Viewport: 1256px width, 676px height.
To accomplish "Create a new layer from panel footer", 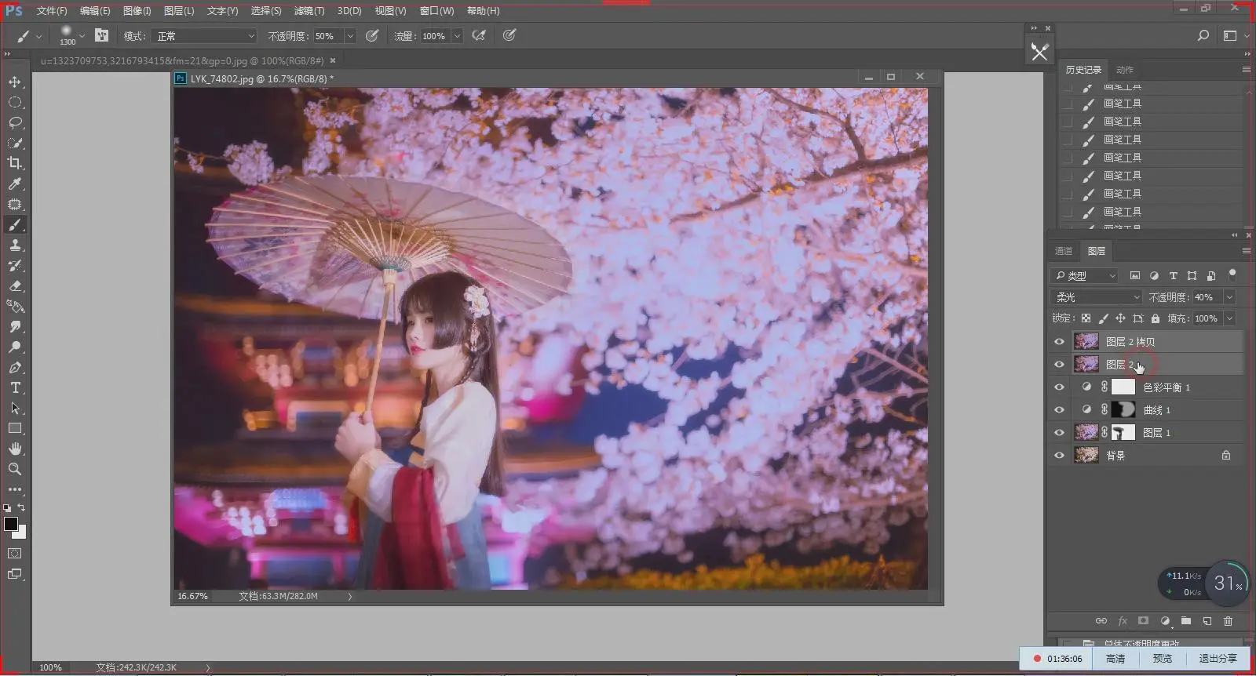I will click(x=1207, y=621).
